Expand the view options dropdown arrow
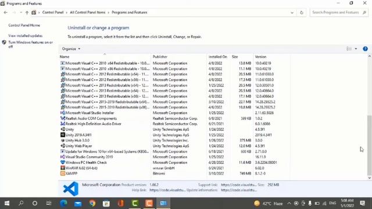The height and width of the screenshot is (209, 372). point(356,49)
